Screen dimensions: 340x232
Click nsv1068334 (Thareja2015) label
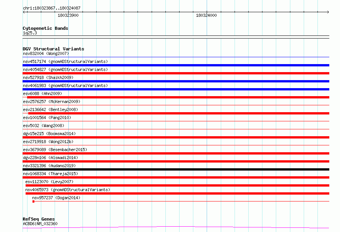50,174
